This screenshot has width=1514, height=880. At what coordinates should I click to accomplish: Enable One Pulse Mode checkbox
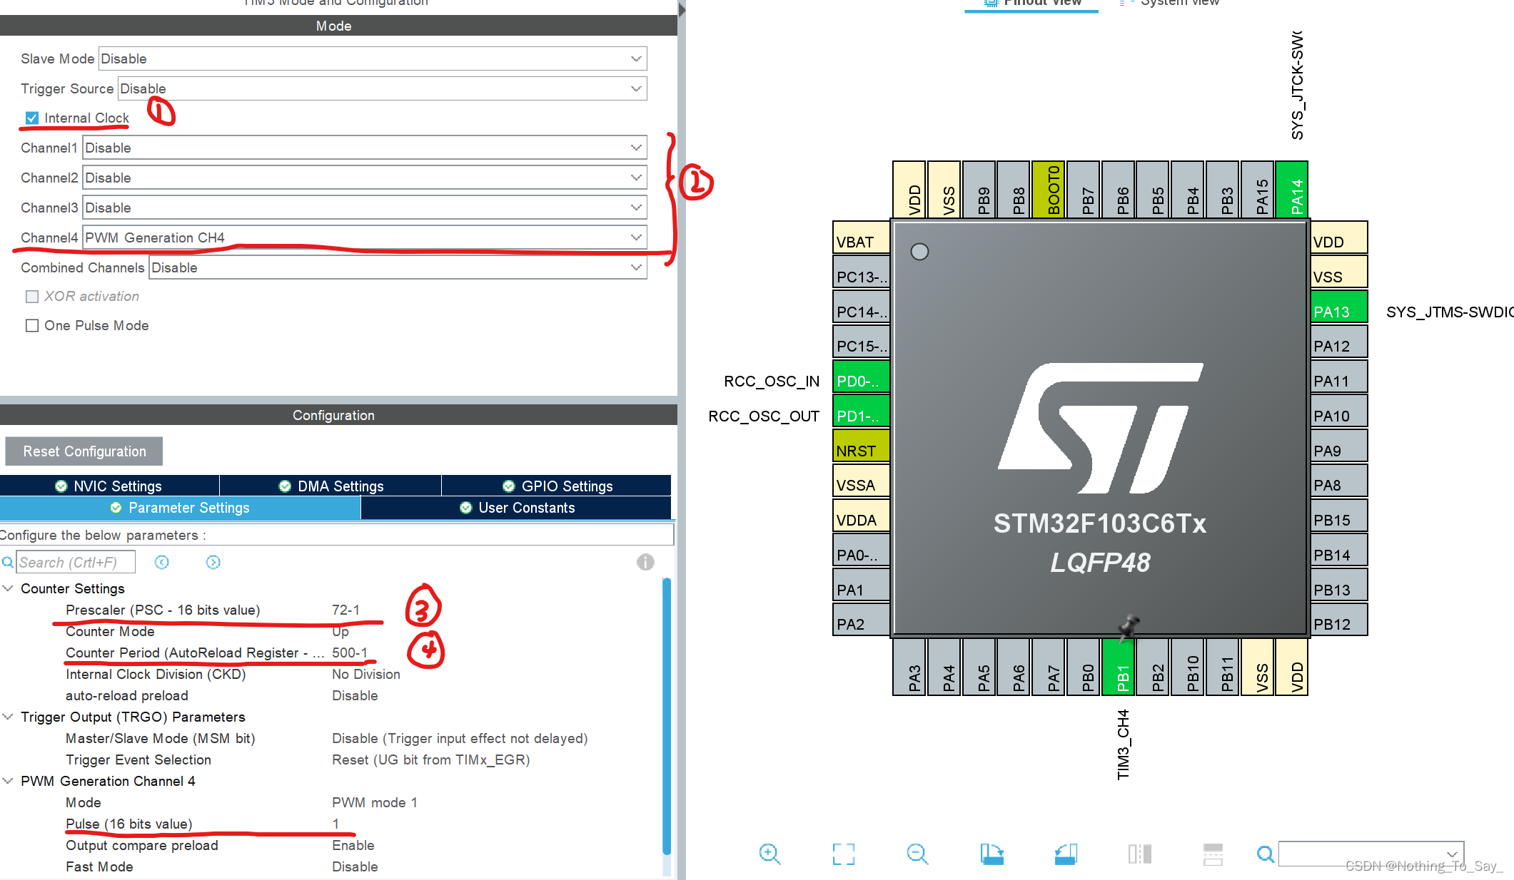pos(32,325)
